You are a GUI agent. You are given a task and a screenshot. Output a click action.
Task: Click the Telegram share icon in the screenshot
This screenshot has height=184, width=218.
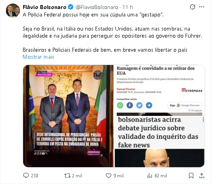pyautogui.click(x=149, y=105)
